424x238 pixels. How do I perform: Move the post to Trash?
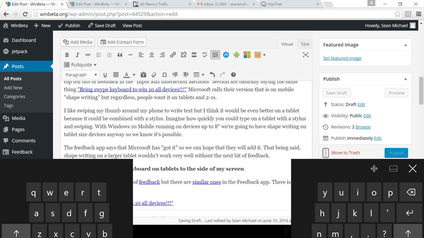click(345, 153)
